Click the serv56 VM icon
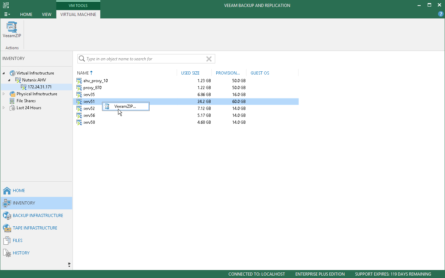The width and height of the screenshot is (445, 278). coord(79,115)
